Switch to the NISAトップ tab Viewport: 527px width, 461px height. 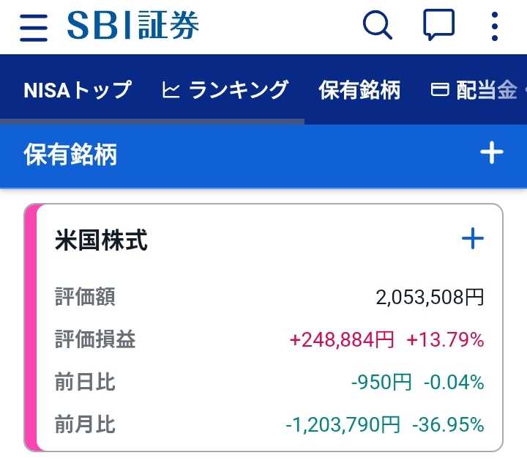tap(78, 90)
